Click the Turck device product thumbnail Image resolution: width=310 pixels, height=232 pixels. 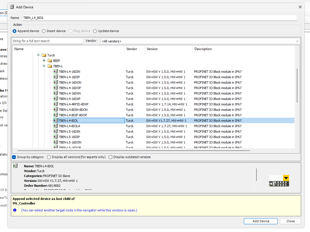coord(279,181)
